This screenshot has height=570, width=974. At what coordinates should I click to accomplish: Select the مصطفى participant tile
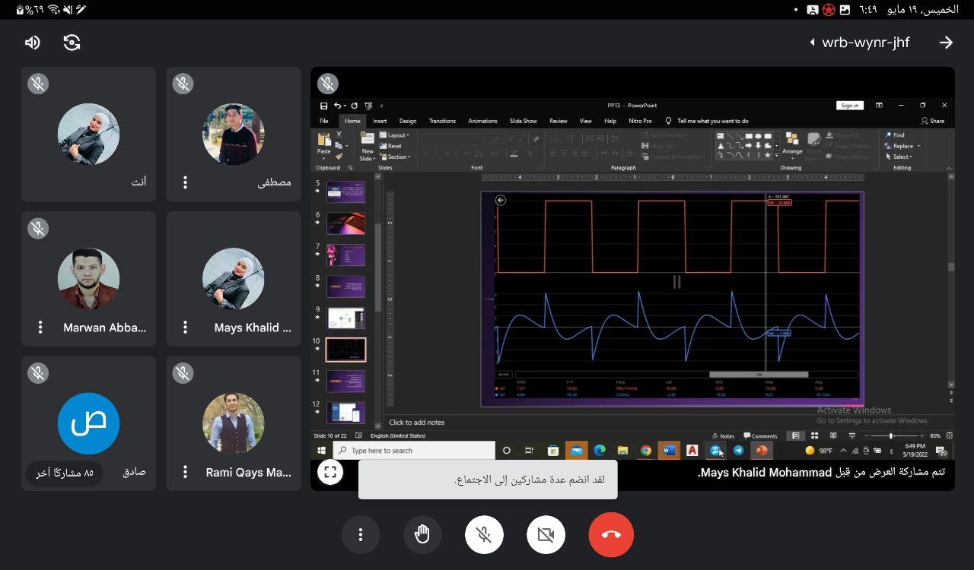(234, 135)
